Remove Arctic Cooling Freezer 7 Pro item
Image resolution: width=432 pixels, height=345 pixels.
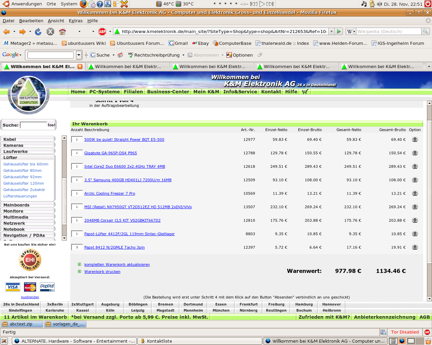(415, 193)
